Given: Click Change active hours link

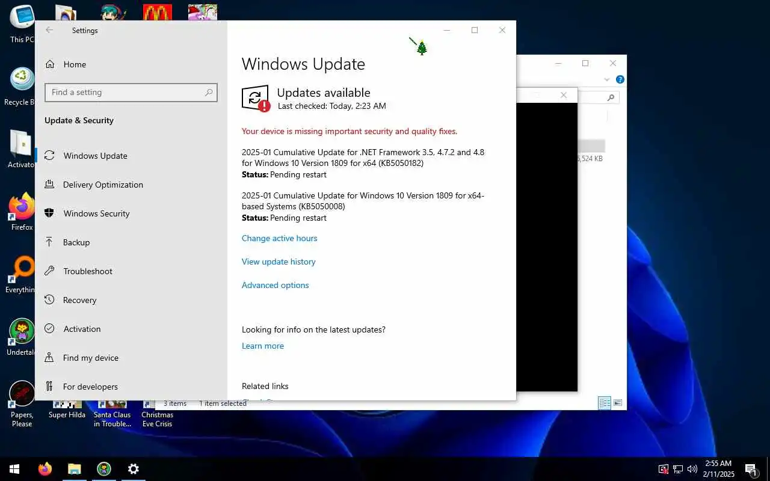Looking at the screenshot, I should [279, 238].
